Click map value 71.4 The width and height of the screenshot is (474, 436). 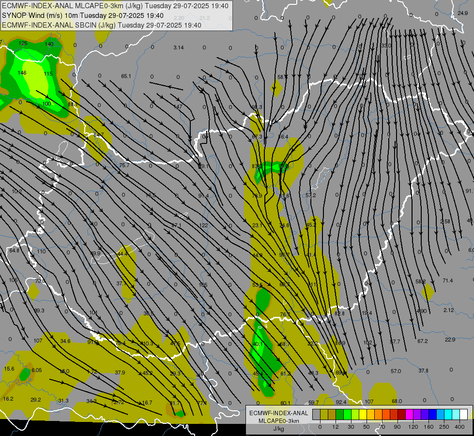[x=448, y=280]
